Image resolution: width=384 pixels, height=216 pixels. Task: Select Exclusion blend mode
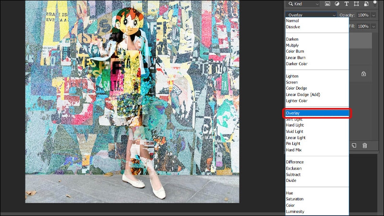[294, 168]
